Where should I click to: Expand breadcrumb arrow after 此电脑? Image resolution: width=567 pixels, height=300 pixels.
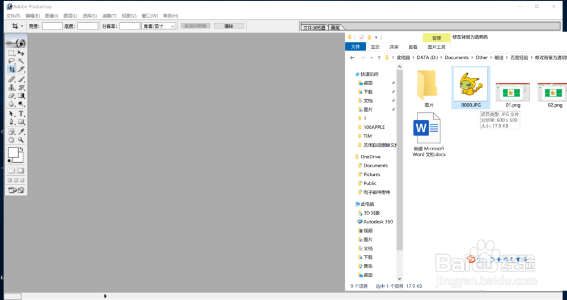click(x=413, y=57)
